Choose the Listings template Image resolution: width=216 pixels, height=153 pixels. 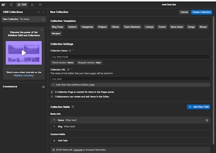click(149, 27)
